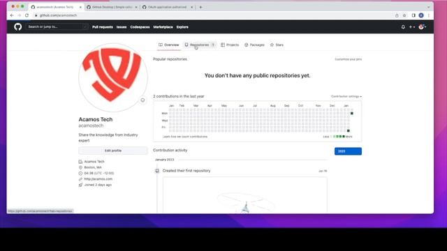Click the Edit profile button
The width and height of the screenshot is (447, 251).
(x=113, y=151)
